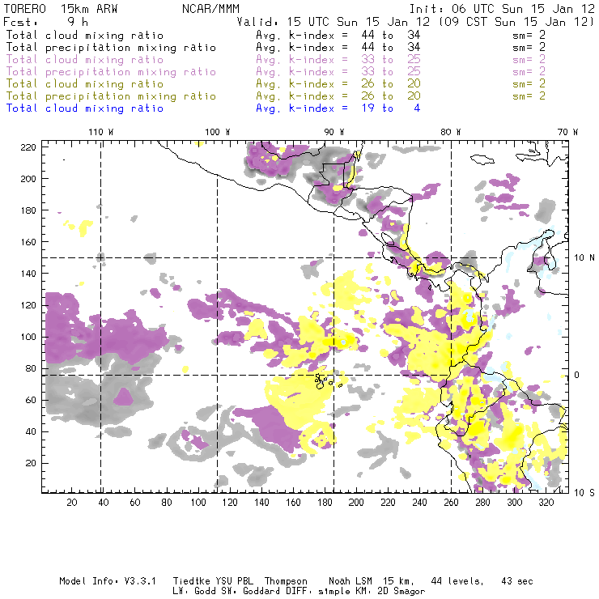Click the "100" label on the horizontal axis
Viewport: 599px width, 599px height.
click(x=198, y=503)
